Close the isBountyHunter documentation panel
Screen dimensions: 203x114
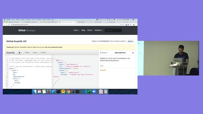[x=133, y=53]
